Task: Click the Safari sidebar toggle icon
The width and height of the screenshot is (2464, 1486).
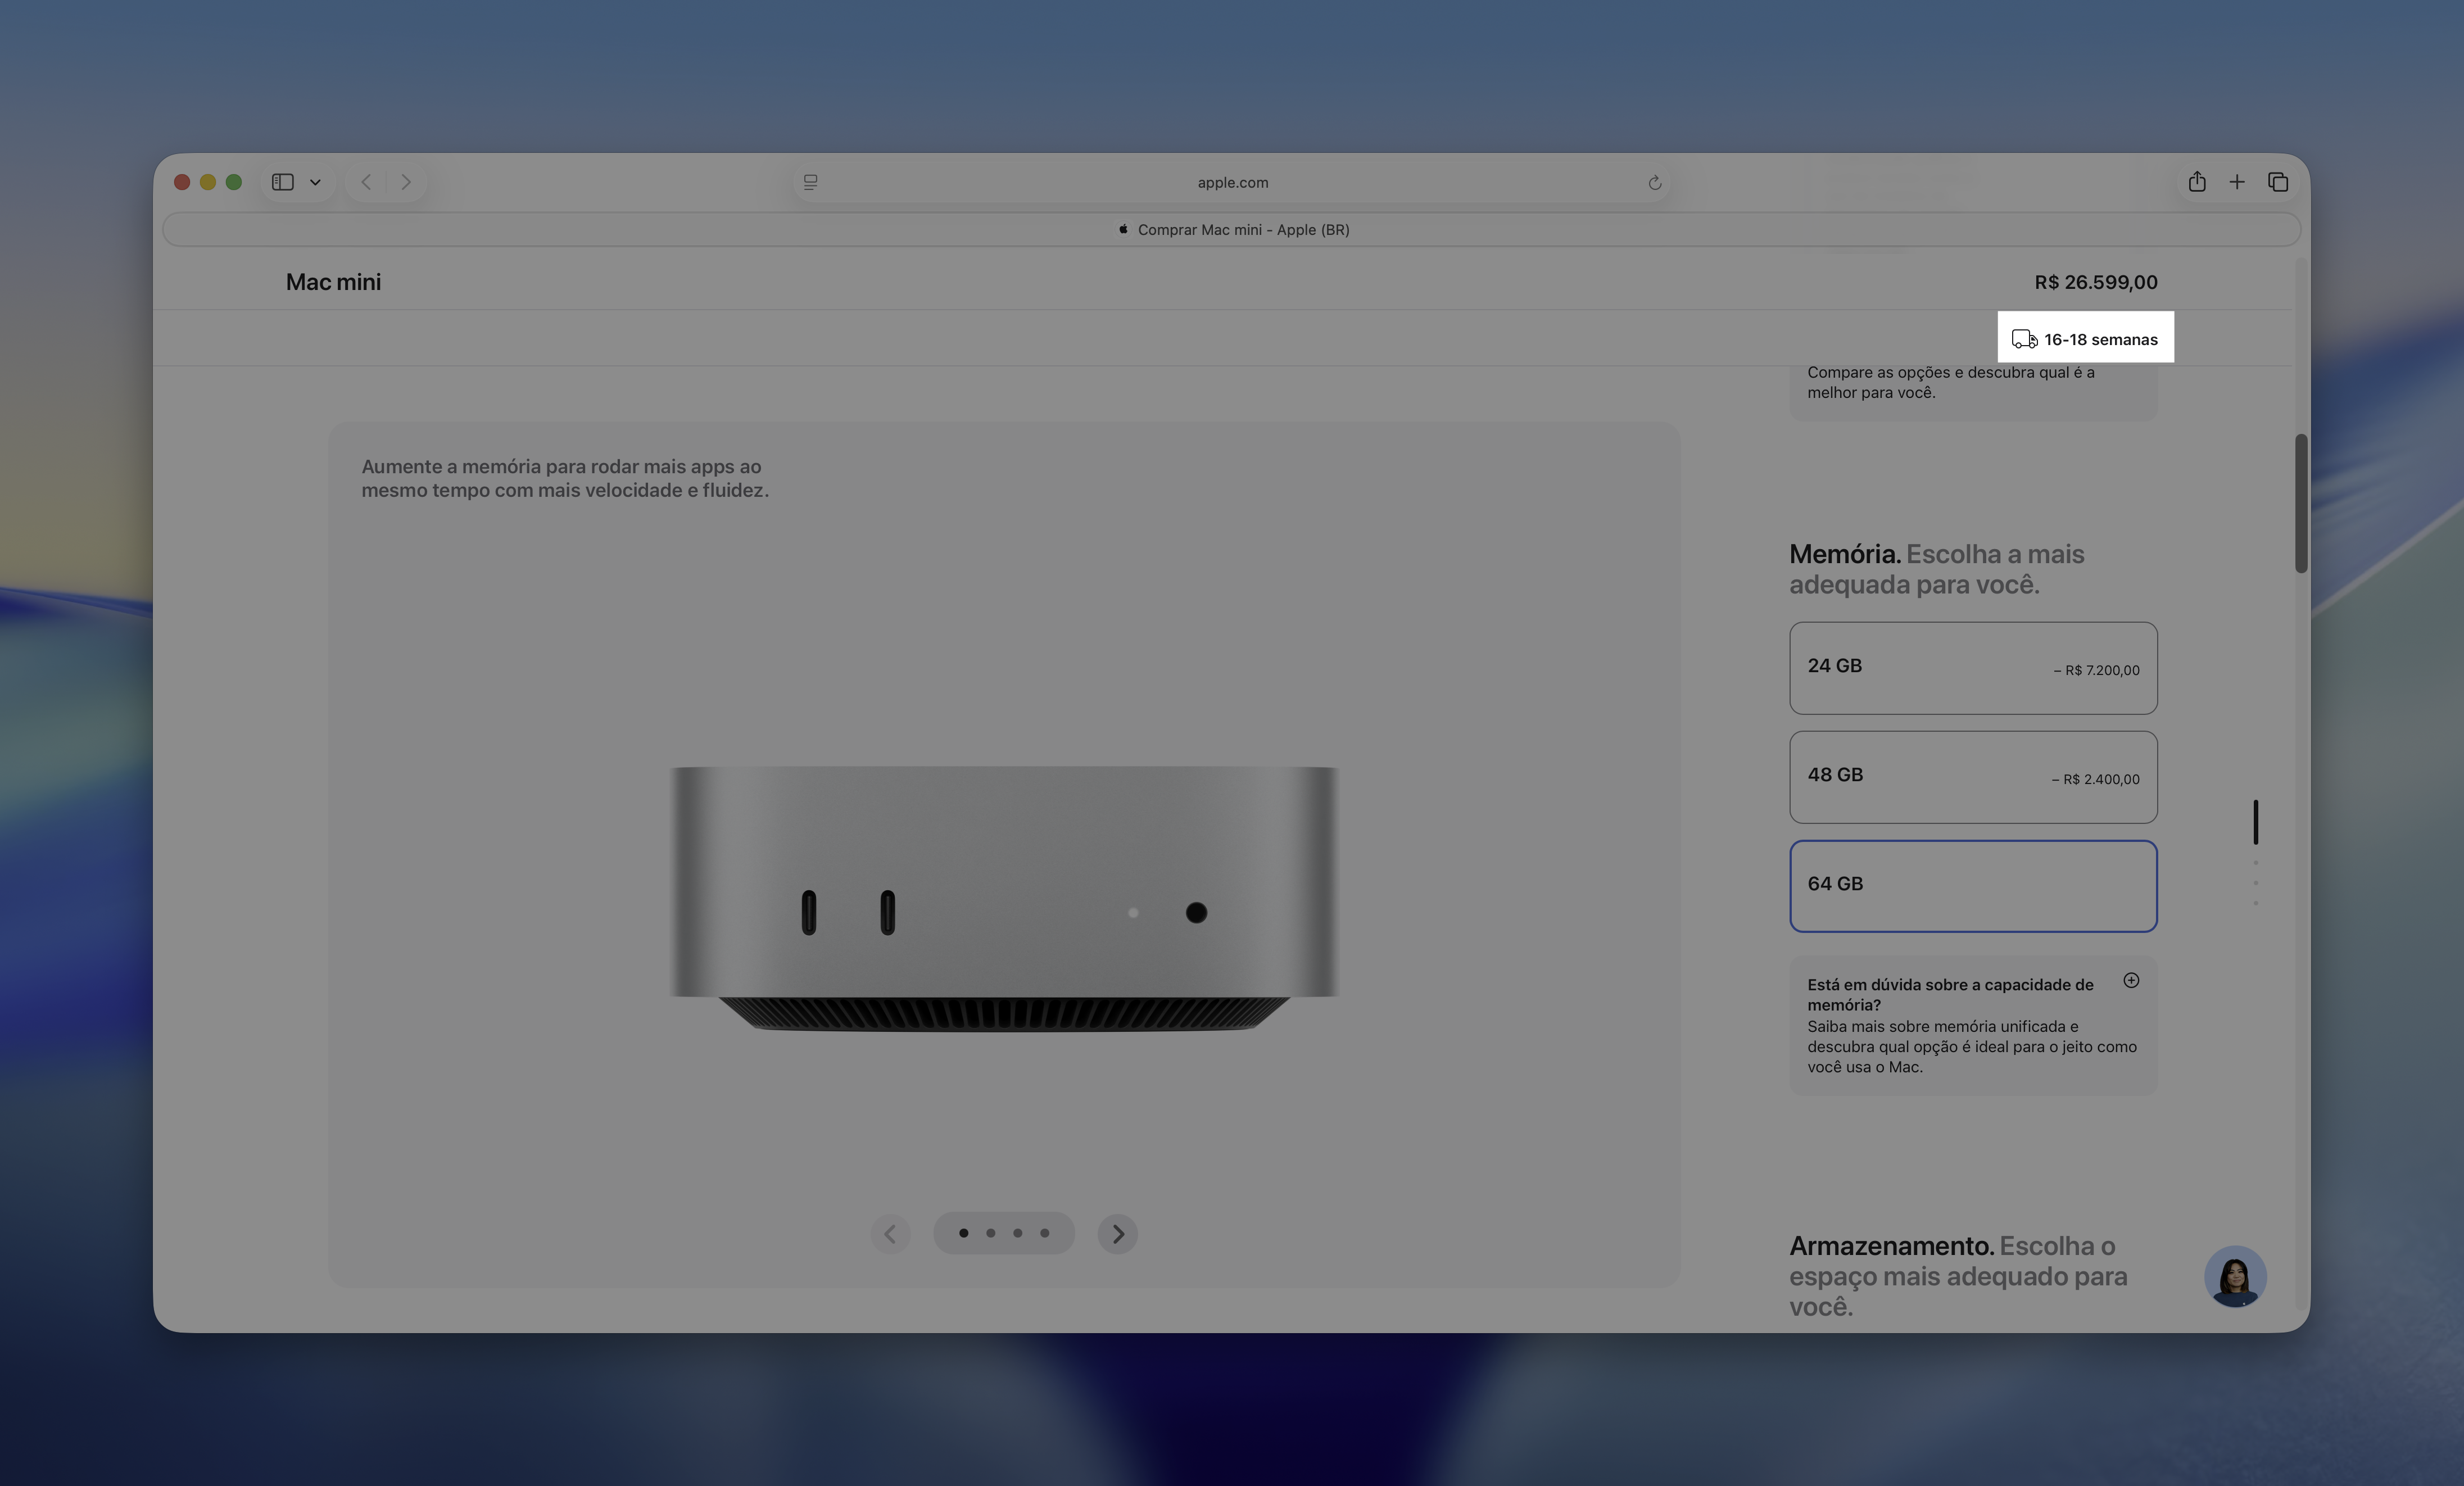Action: click(283, 182)
